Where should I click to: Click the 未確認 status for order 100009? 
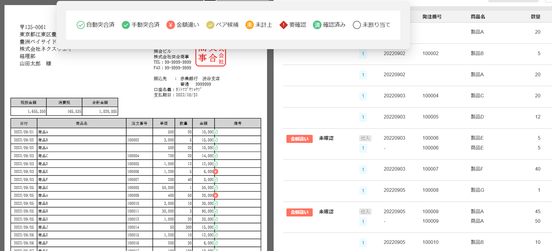326,212
